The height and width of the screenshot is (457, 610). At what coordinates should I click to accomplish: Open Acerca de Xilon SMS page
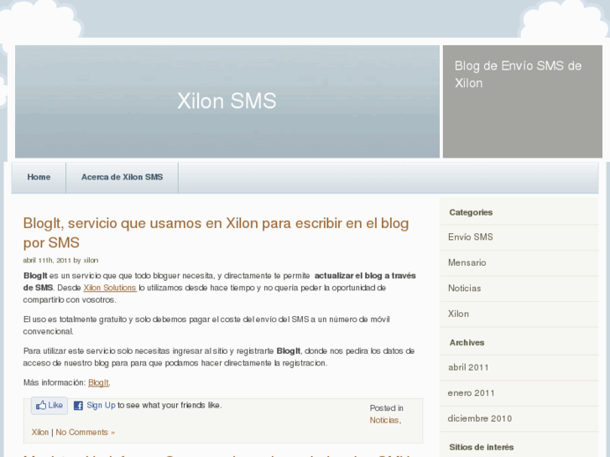coord(123,178)
